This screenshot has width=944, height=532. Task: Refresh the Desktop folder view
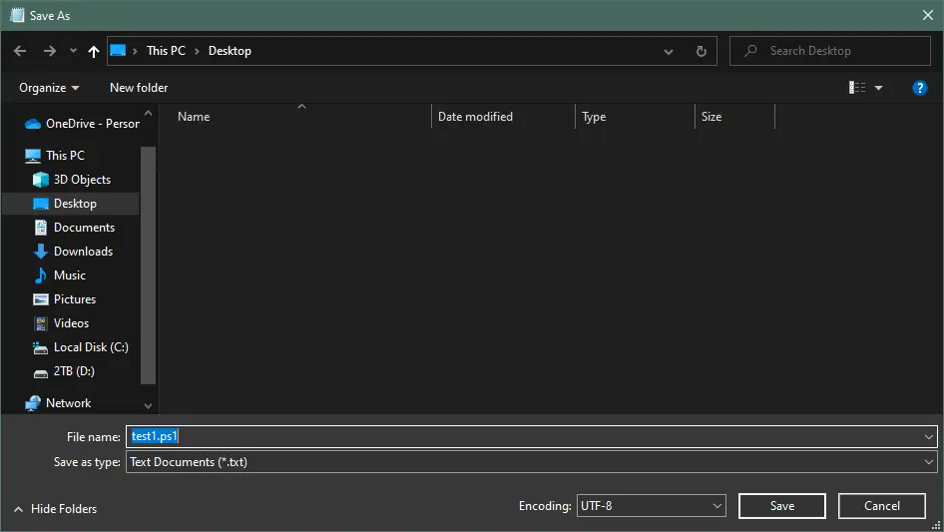click(x=701, y=51)
